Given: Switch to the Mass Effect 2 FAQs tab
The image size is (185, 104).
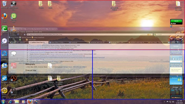Looking at the screenshot, I should (x=58, y=43).
